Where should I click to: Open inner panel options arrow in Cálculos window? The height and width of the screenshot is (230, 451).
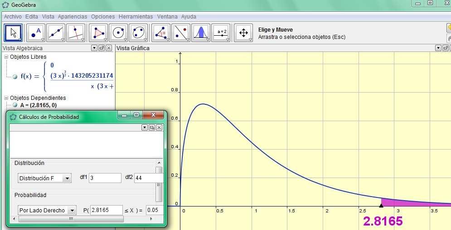pos(145,127)
